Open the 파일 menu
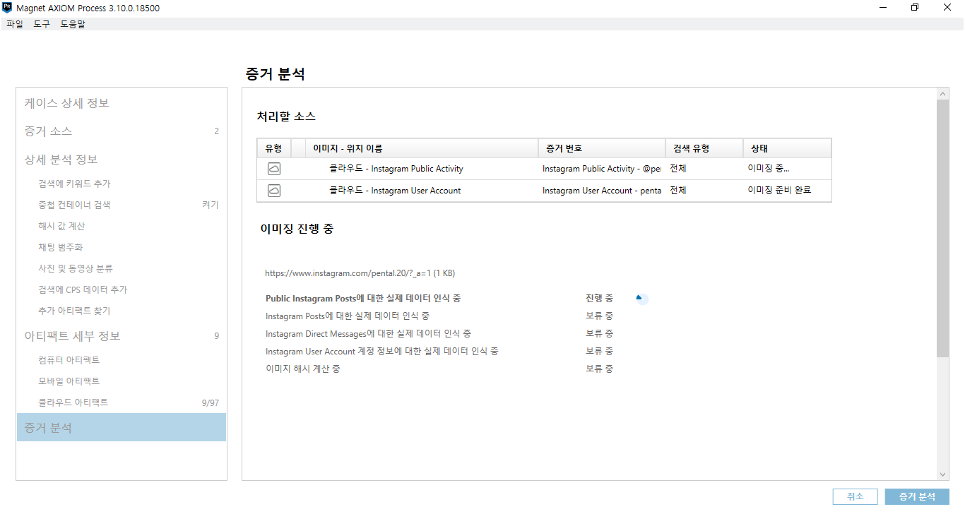 [x=14, y=24]
